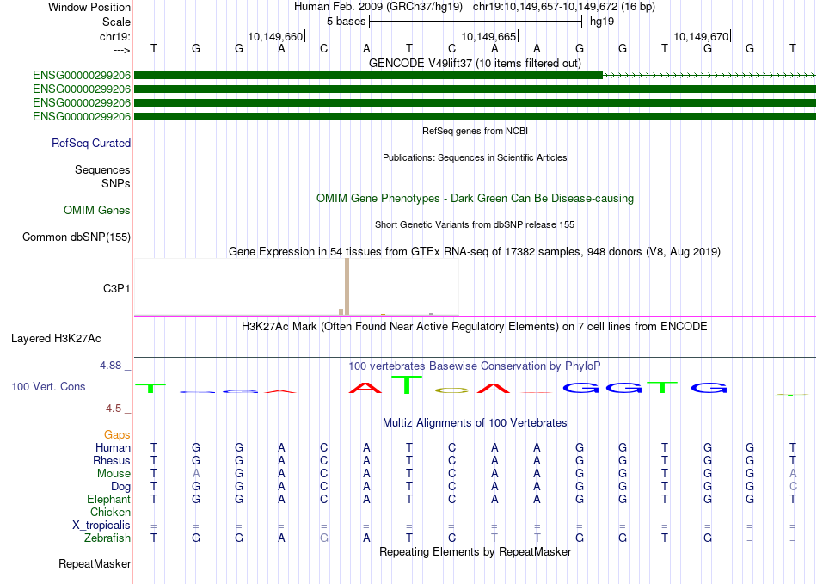
Task: Click the GTEx Gene Expression track title
Action: pos(475,252)
